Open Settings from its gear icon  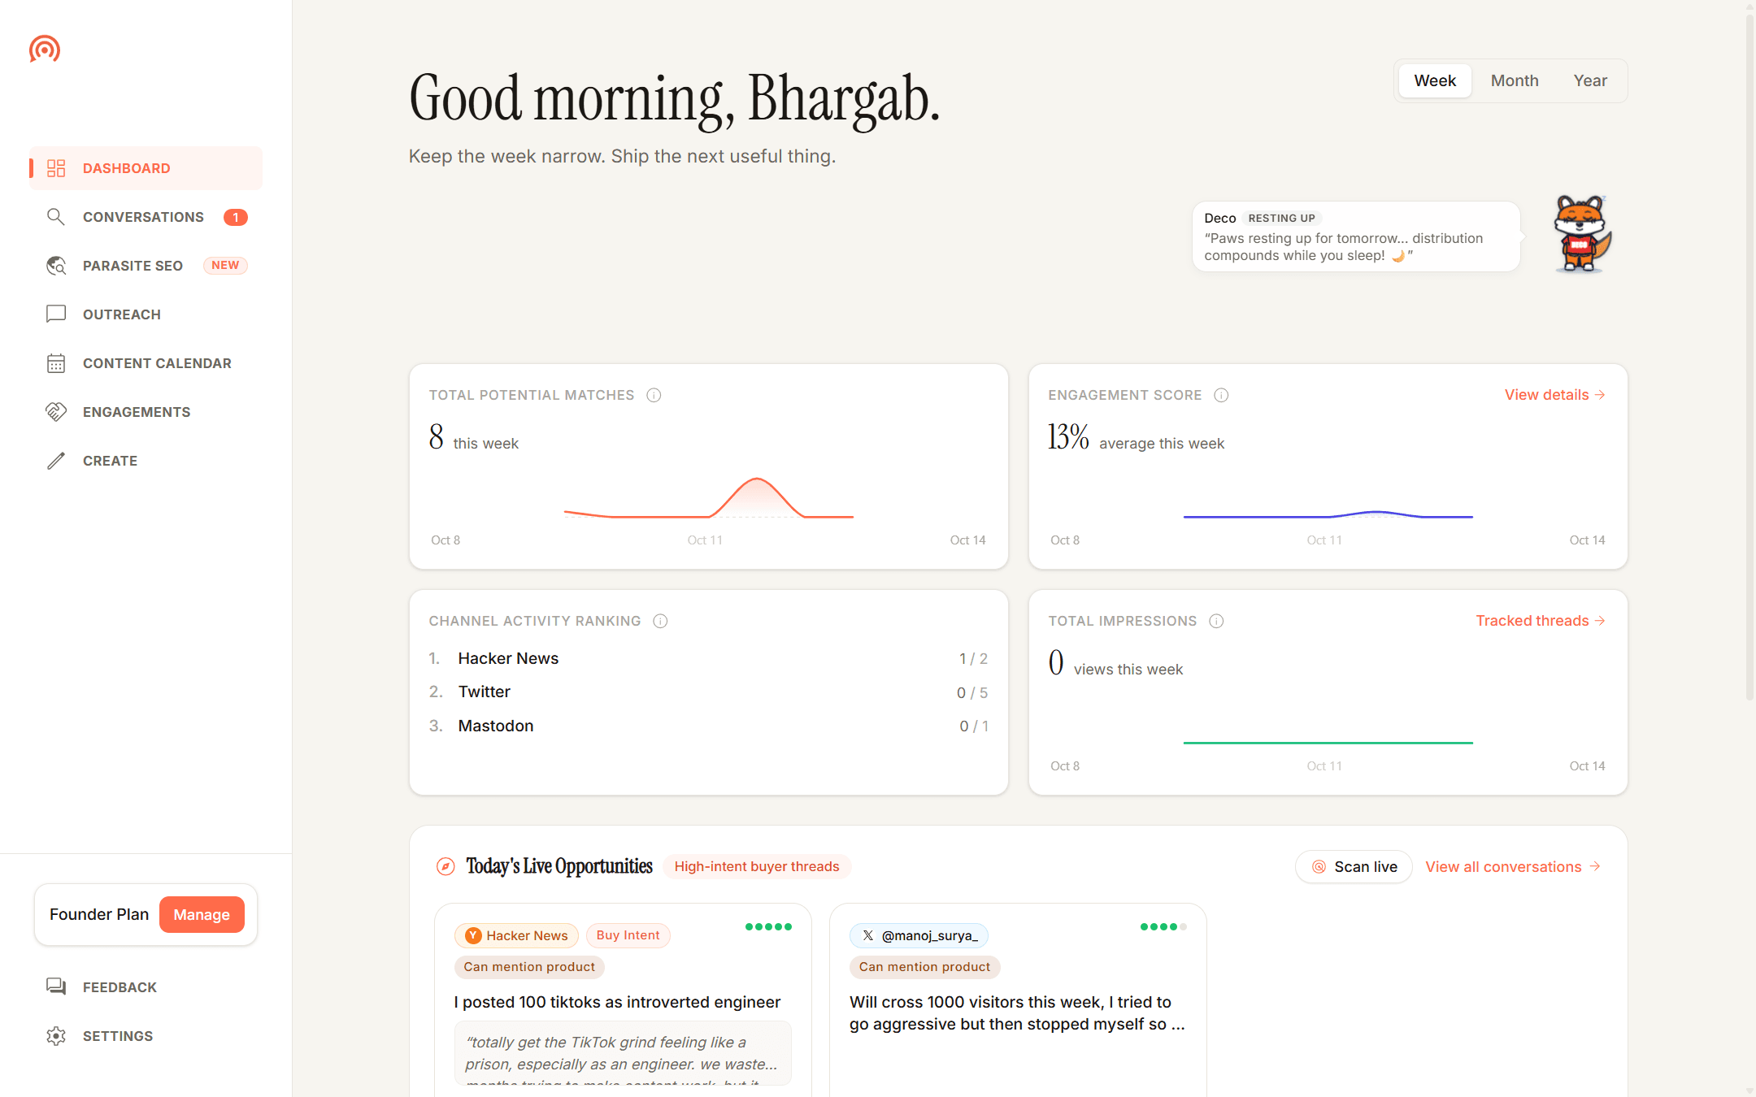[56, 1036]
